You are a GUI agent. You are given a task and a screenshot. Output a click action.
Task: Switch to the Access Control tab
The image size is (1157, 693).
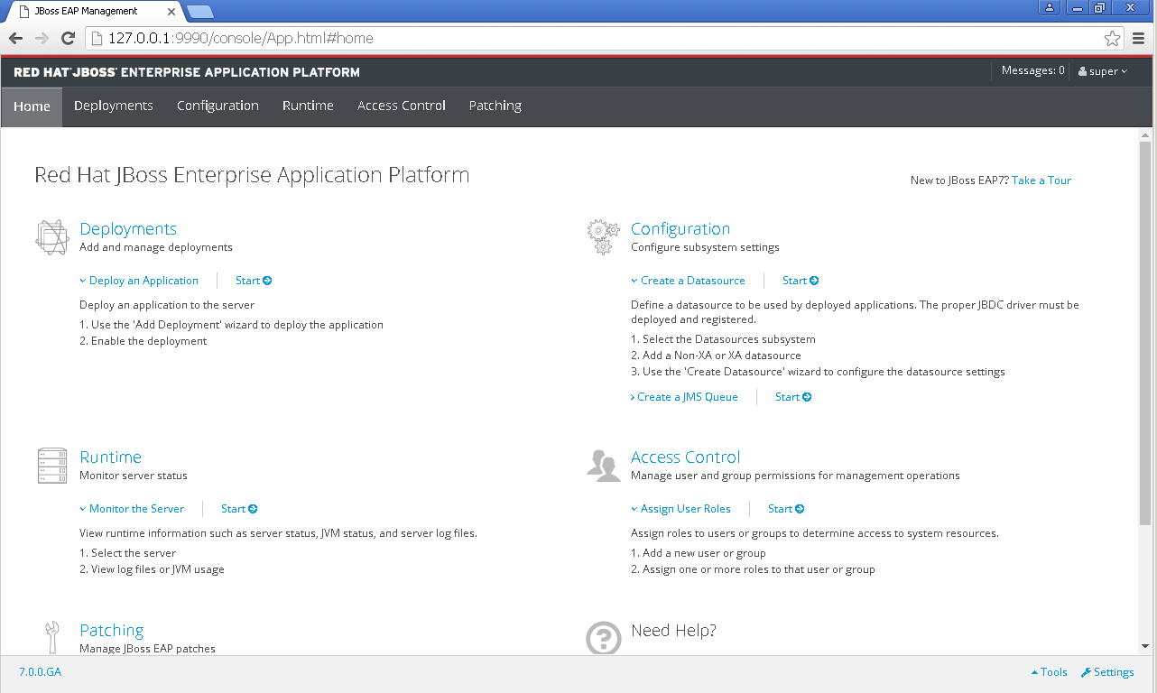(x=402, y=106)
